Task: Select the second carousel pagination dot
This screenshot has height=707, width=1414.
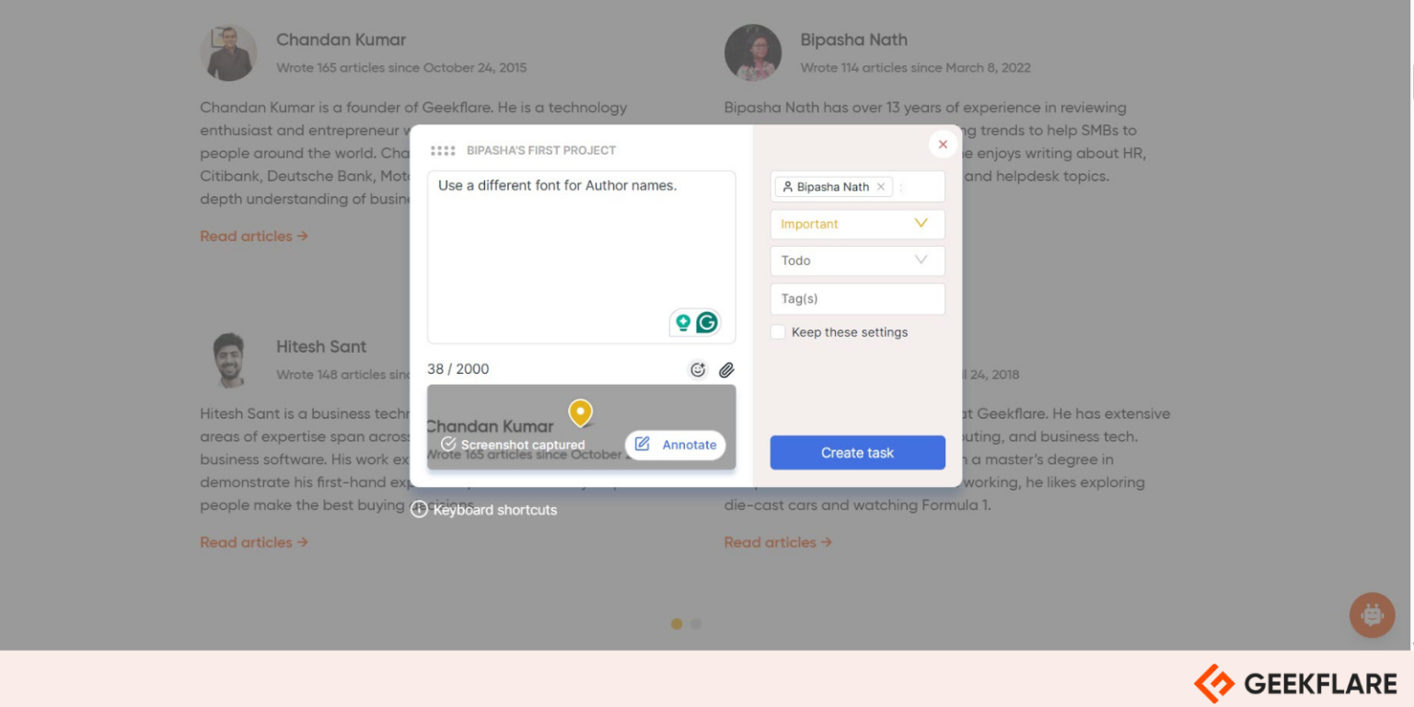Action: [x=696, y=623]
